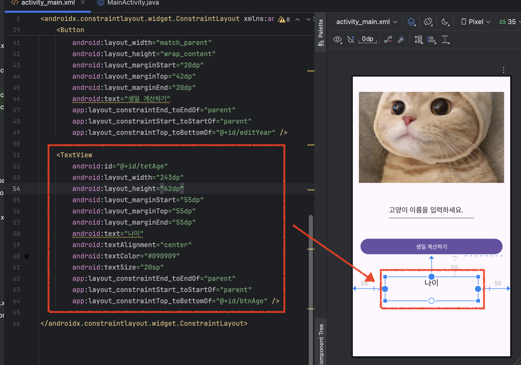
Task: Click Clear All Constraints icon
Action: pos(388,40)
